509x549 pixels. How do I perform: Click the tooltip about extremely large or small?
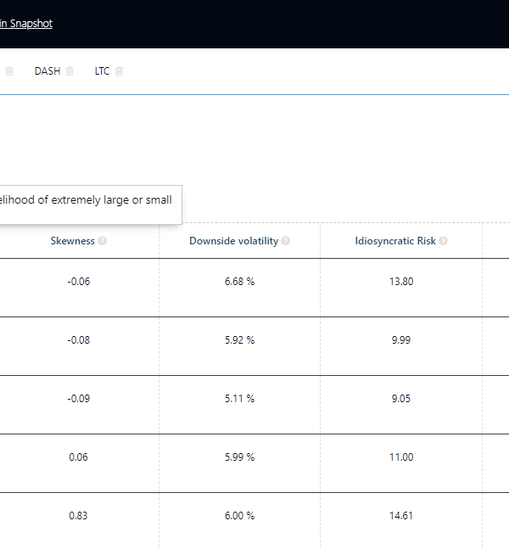pyautogui.click(x=86, y=201)
